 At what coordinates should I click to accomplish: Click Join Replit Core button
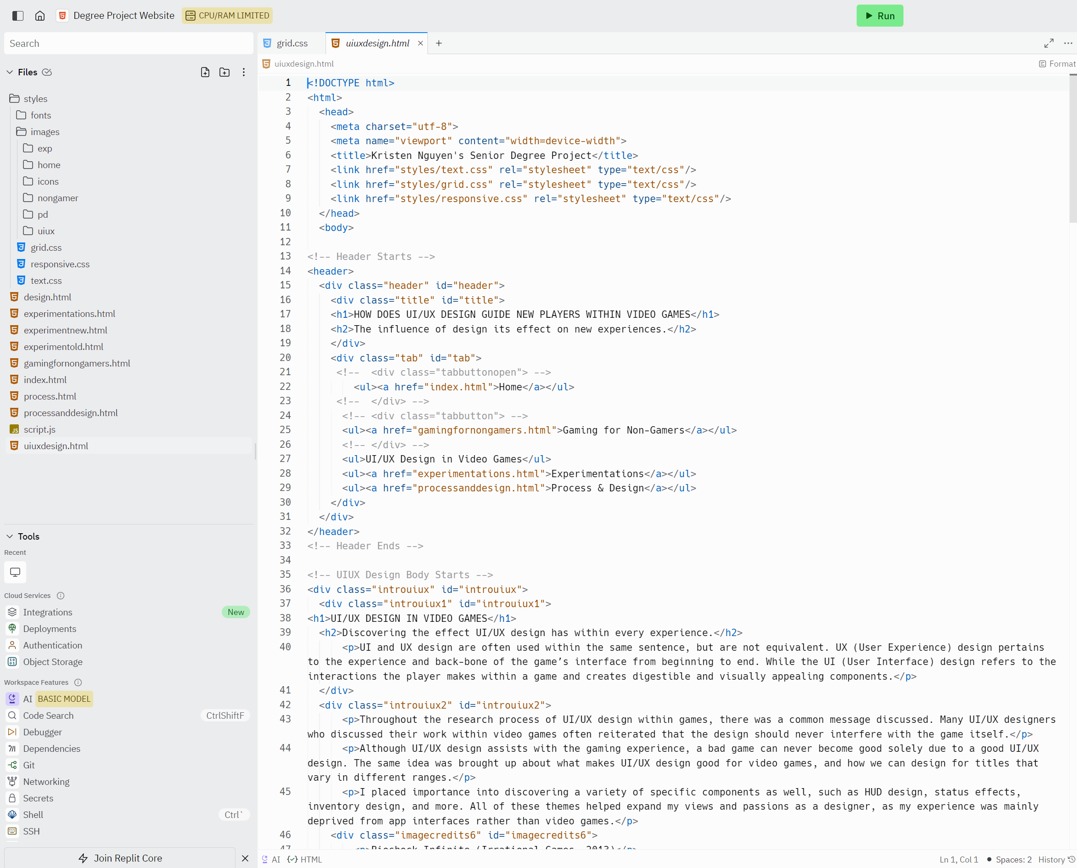pyautogui.click(x=120, y=858)
